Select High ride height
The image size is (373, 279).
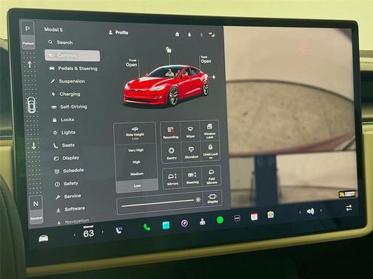click(136, 162)
